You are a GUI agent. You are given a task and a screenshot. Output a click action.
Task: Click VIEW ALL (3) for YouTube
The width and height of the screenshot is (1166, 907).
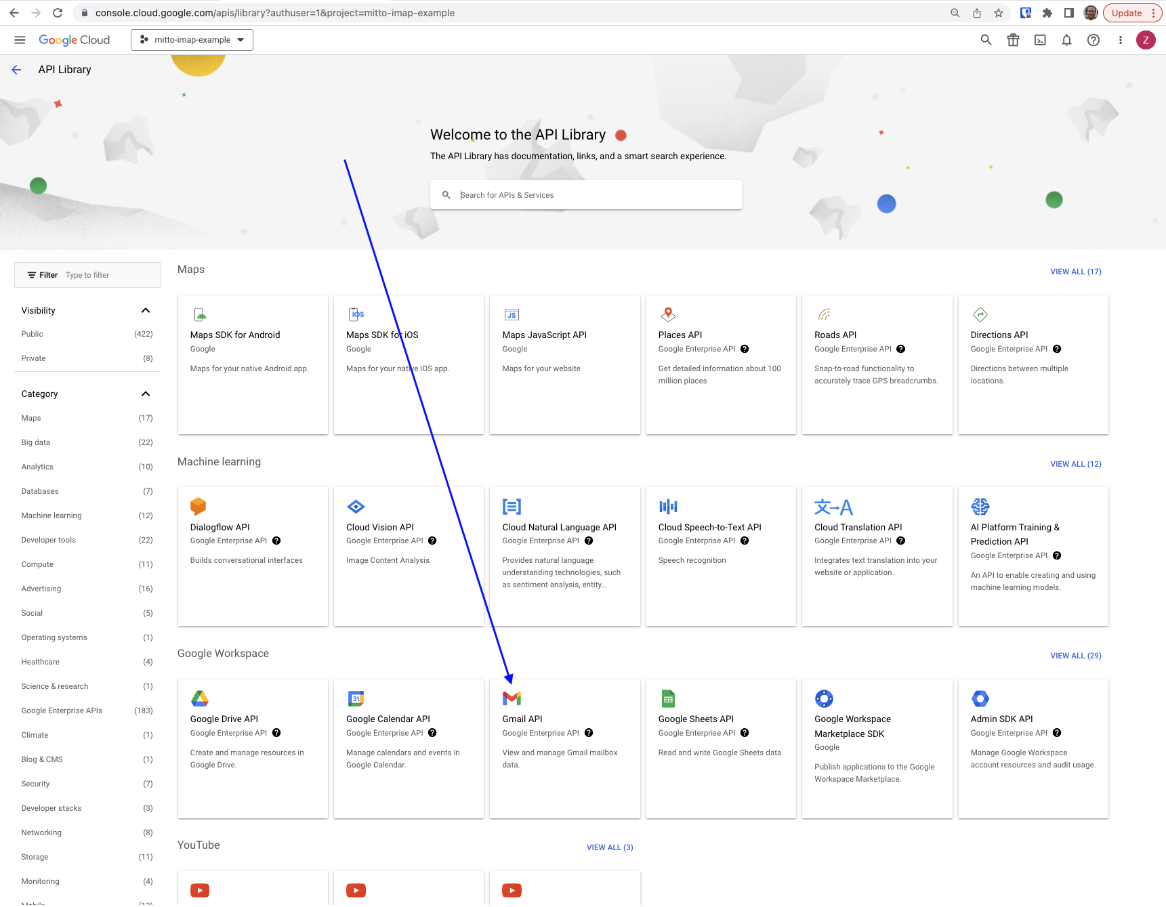tap(610, 847)
